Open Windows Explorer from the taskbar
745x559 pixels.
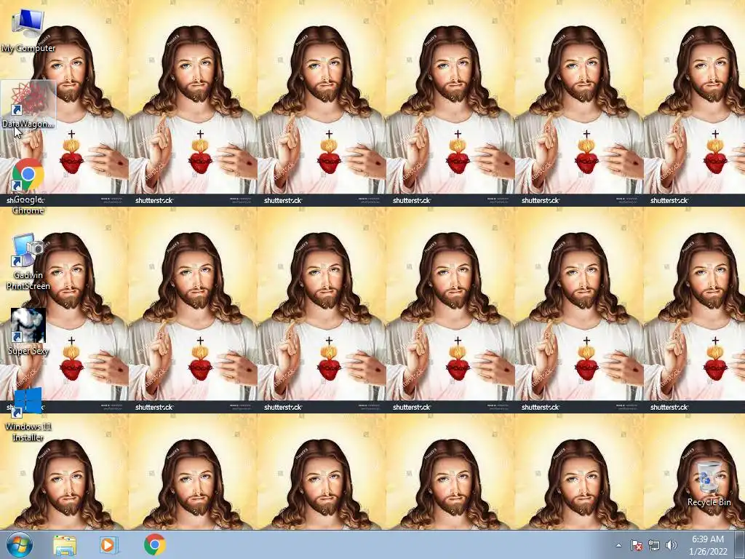[x=65, y=545]
